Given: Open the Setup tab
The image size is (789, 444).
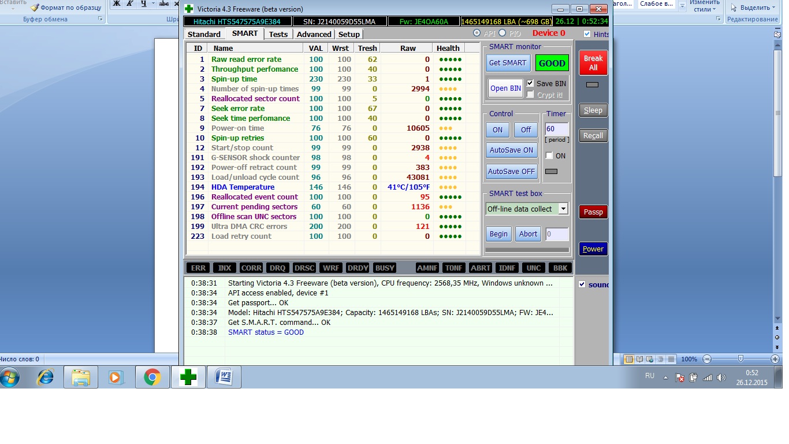Looking at the screenshot, I should tap(349, 34).
